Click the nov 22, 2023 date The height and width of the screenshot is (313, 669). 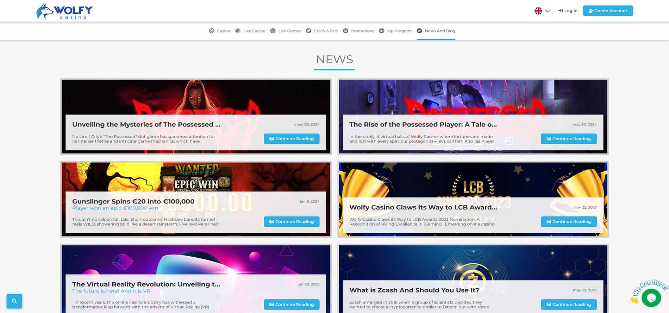(585, 207)
